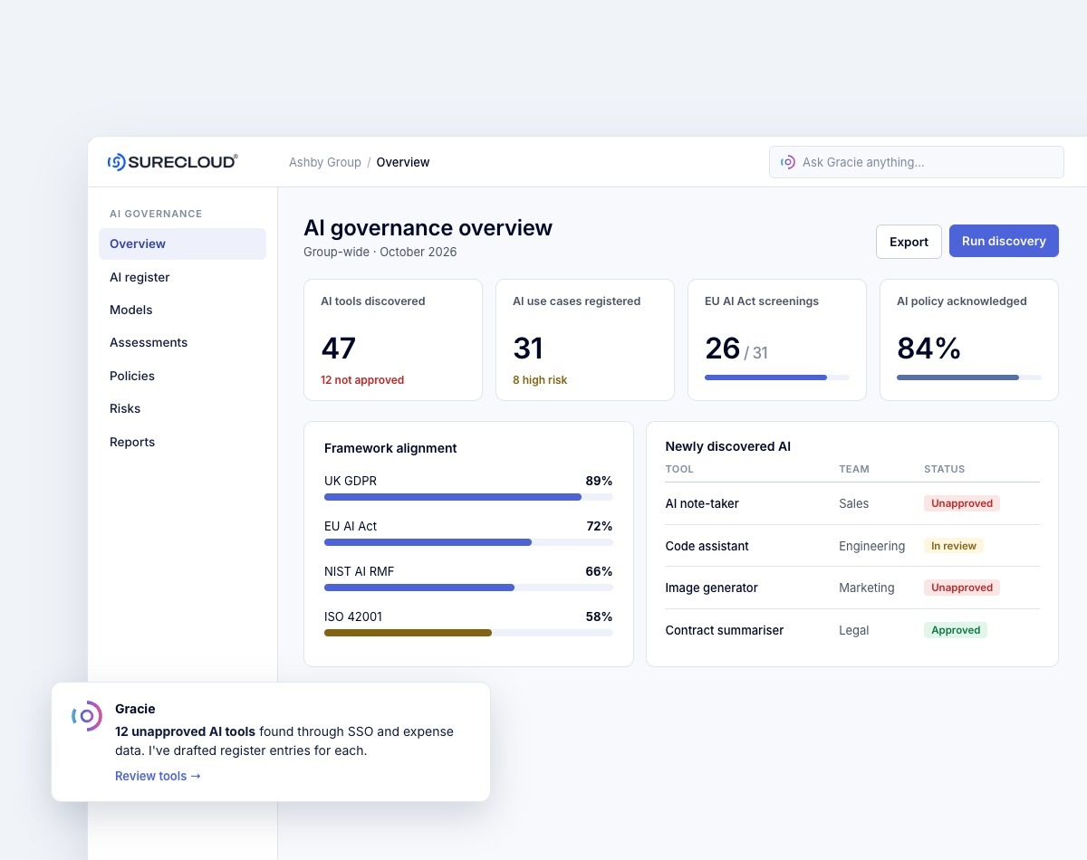The image size is (1087, 860).
Task: Click the '12 not approved' text
Action: click(362, 380)
